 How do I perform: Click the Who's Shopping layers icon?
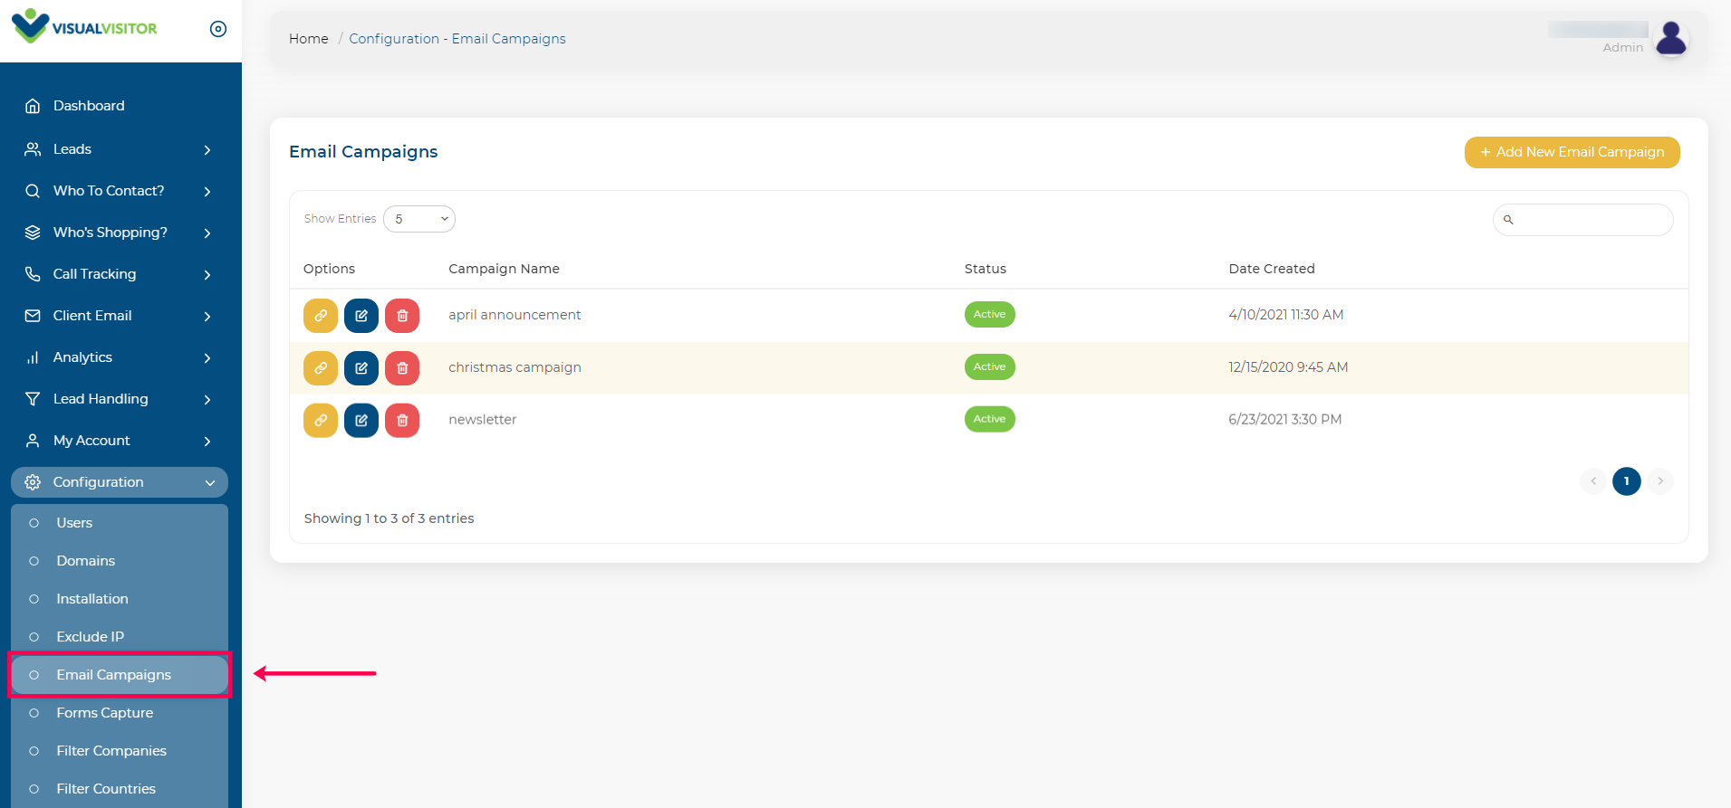coord(33,233)
